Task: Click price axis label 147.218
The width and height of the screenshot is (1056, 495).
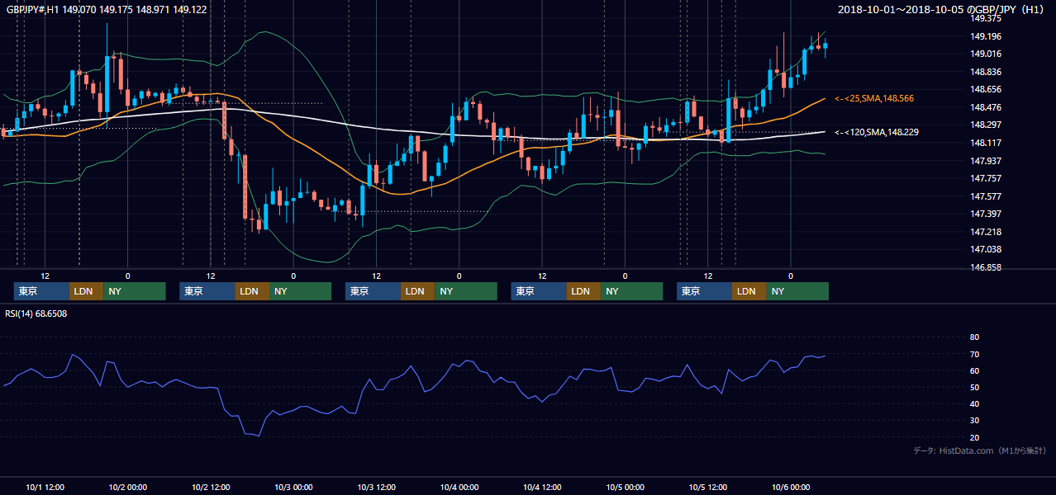Action: click(986, 232)
